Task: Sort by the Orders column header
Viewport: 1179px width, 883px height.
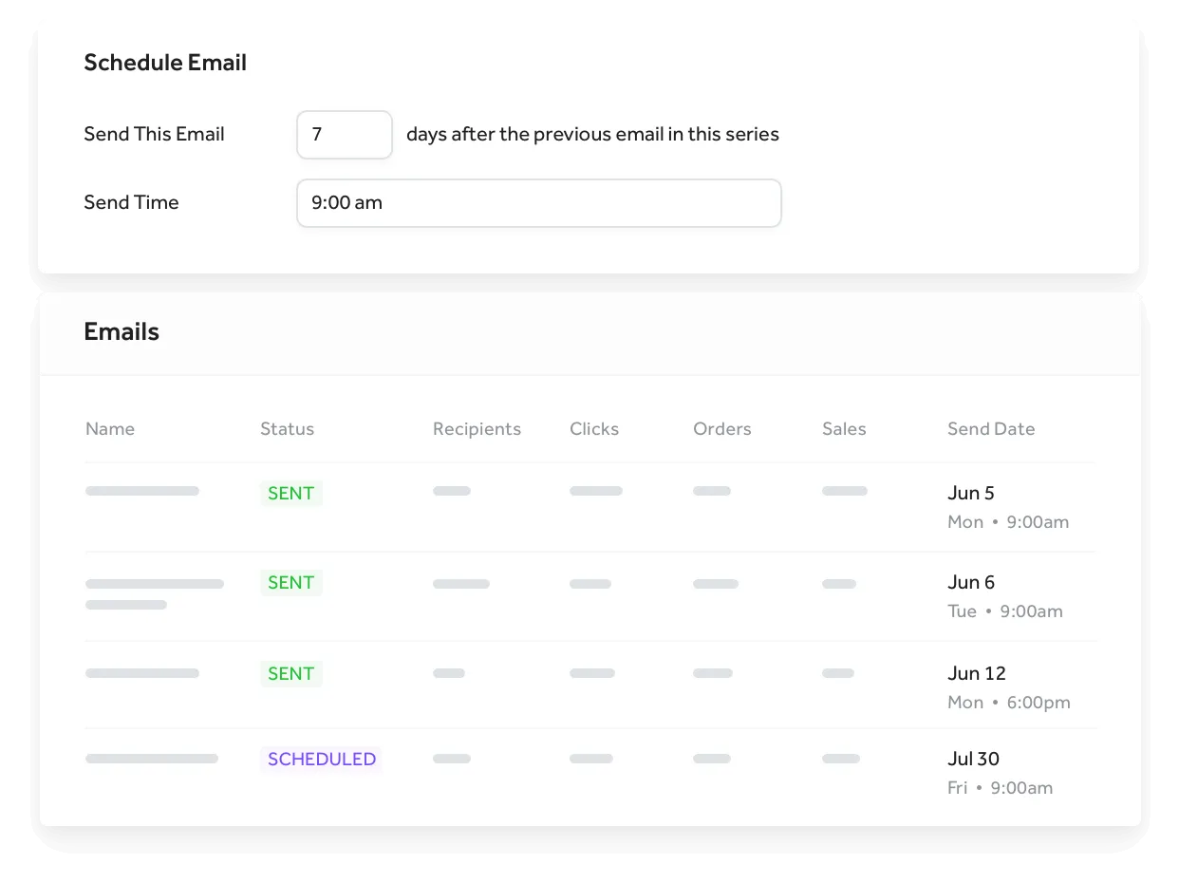Action: [721, 428]
